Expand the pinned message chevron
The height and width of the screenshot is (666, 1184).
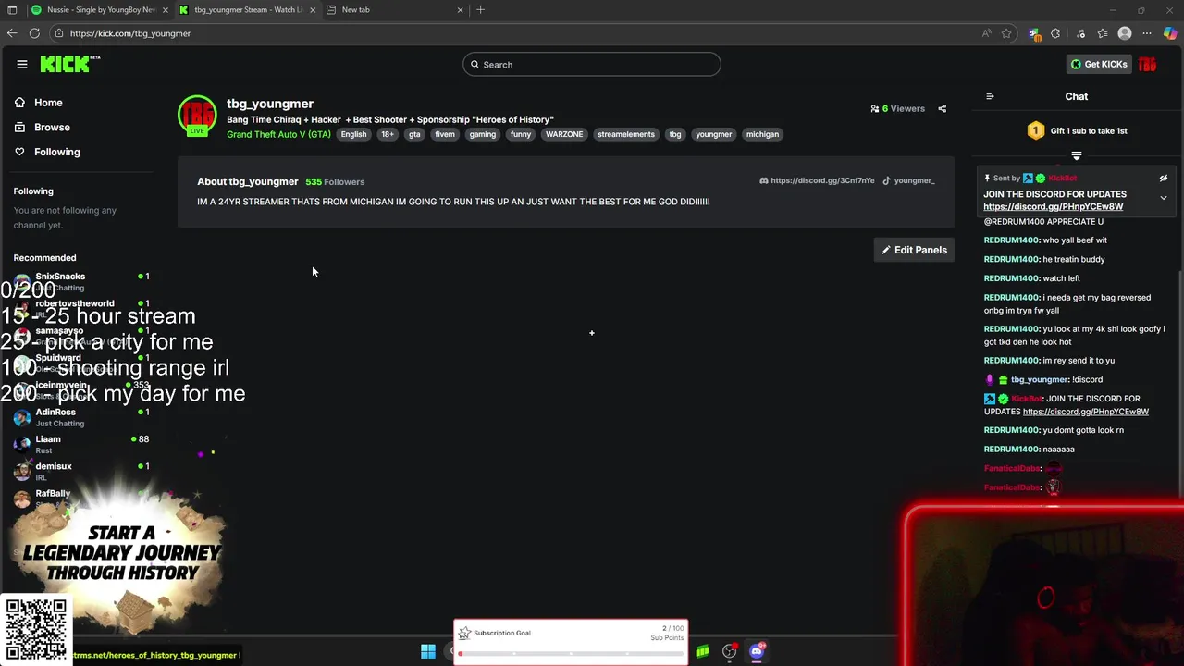1164,198
